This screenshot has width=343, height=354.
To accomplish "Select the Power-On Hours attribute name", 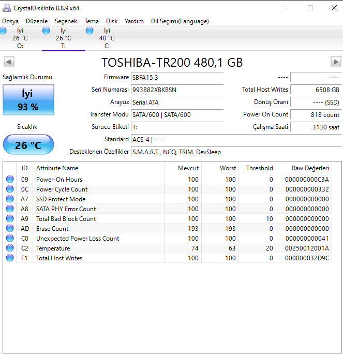I will click(59, 180).
